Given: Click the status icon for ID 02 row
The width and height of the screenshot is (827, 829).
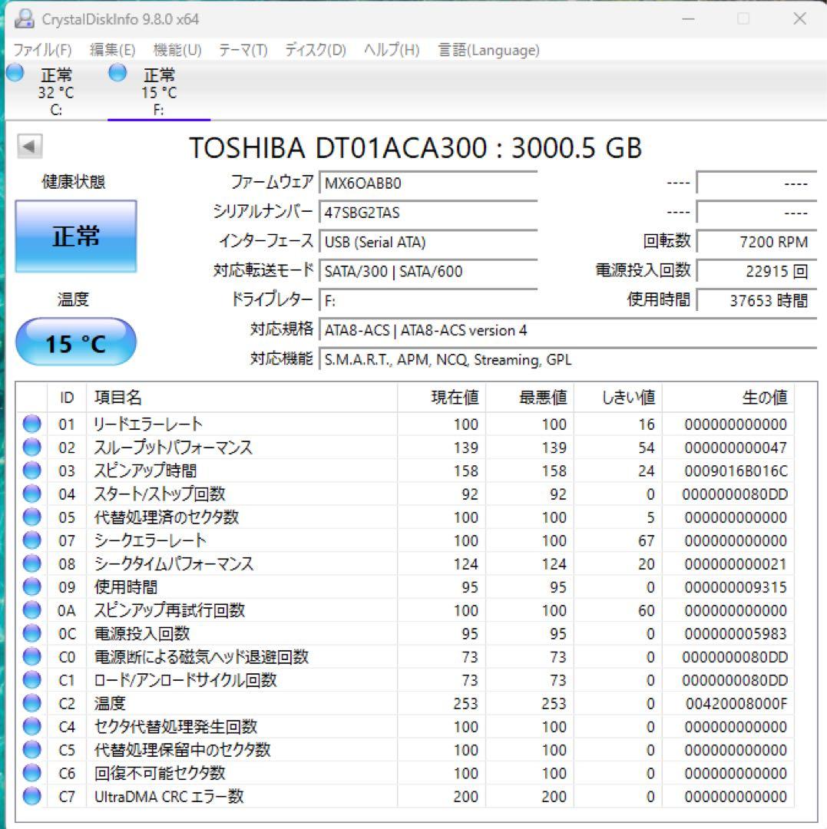Looking at the screenshot, I should pos(32,448).
